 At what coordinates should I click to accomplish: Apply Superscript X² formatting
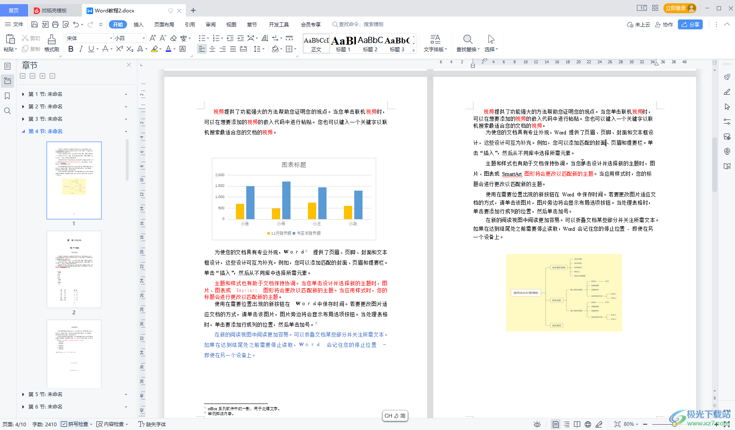(120, 49)
